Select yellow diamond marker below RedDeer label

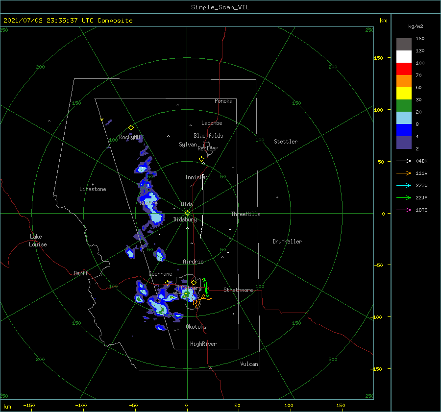click(x=202, y=159)
